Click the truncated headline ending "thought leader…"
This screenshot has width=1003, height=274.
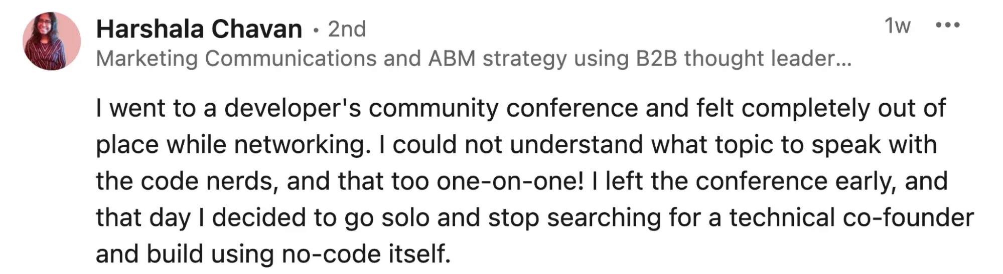tap(768, 59)
